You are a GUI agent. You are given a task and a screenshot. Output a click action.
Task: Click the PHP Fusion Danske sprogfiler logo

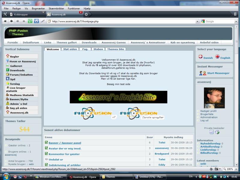(x=142, y=113)
